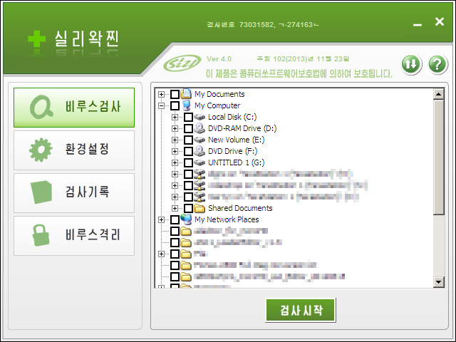Close the 실리왁찐 window

[440, 21]
